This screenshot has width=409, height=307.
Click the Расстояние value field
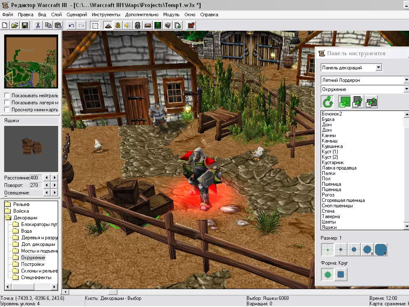click(x=36, y=178)
